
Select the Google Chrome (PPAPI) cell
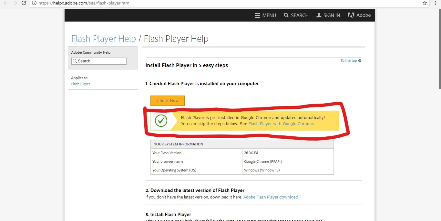click(x=288, y=161)
